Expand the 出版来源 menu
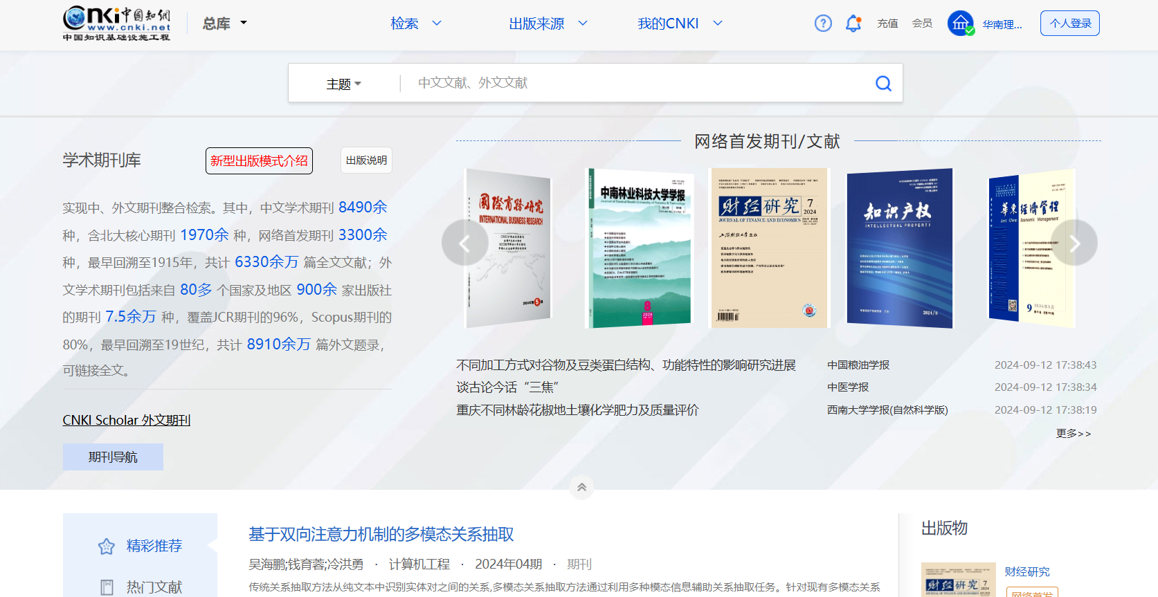The width and height of the screenshot is (1158, 597). tap(548, 24)
